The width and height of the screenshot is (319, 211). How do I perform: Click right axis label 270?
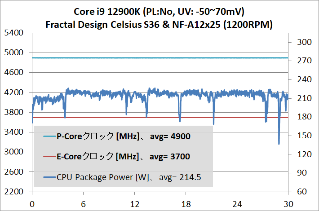click(x=304, y=61)
